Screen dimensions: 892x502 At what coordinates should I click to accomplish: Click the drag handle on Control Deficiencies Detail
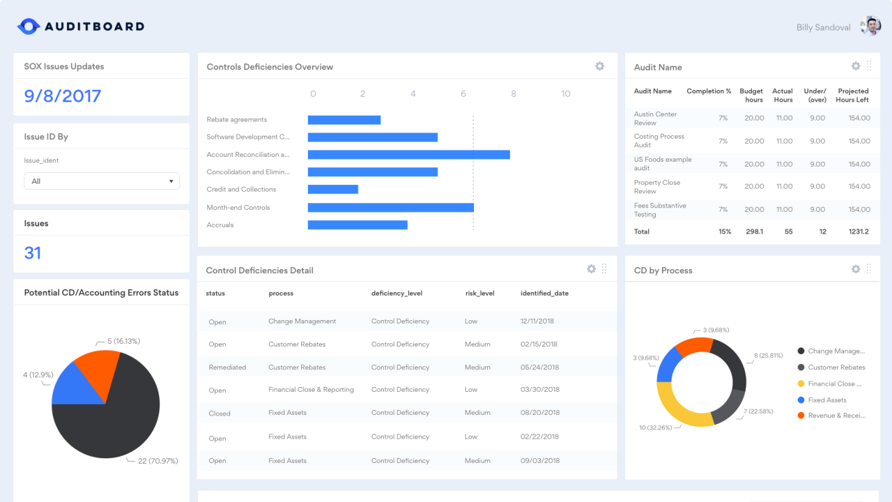click(605, 268)
